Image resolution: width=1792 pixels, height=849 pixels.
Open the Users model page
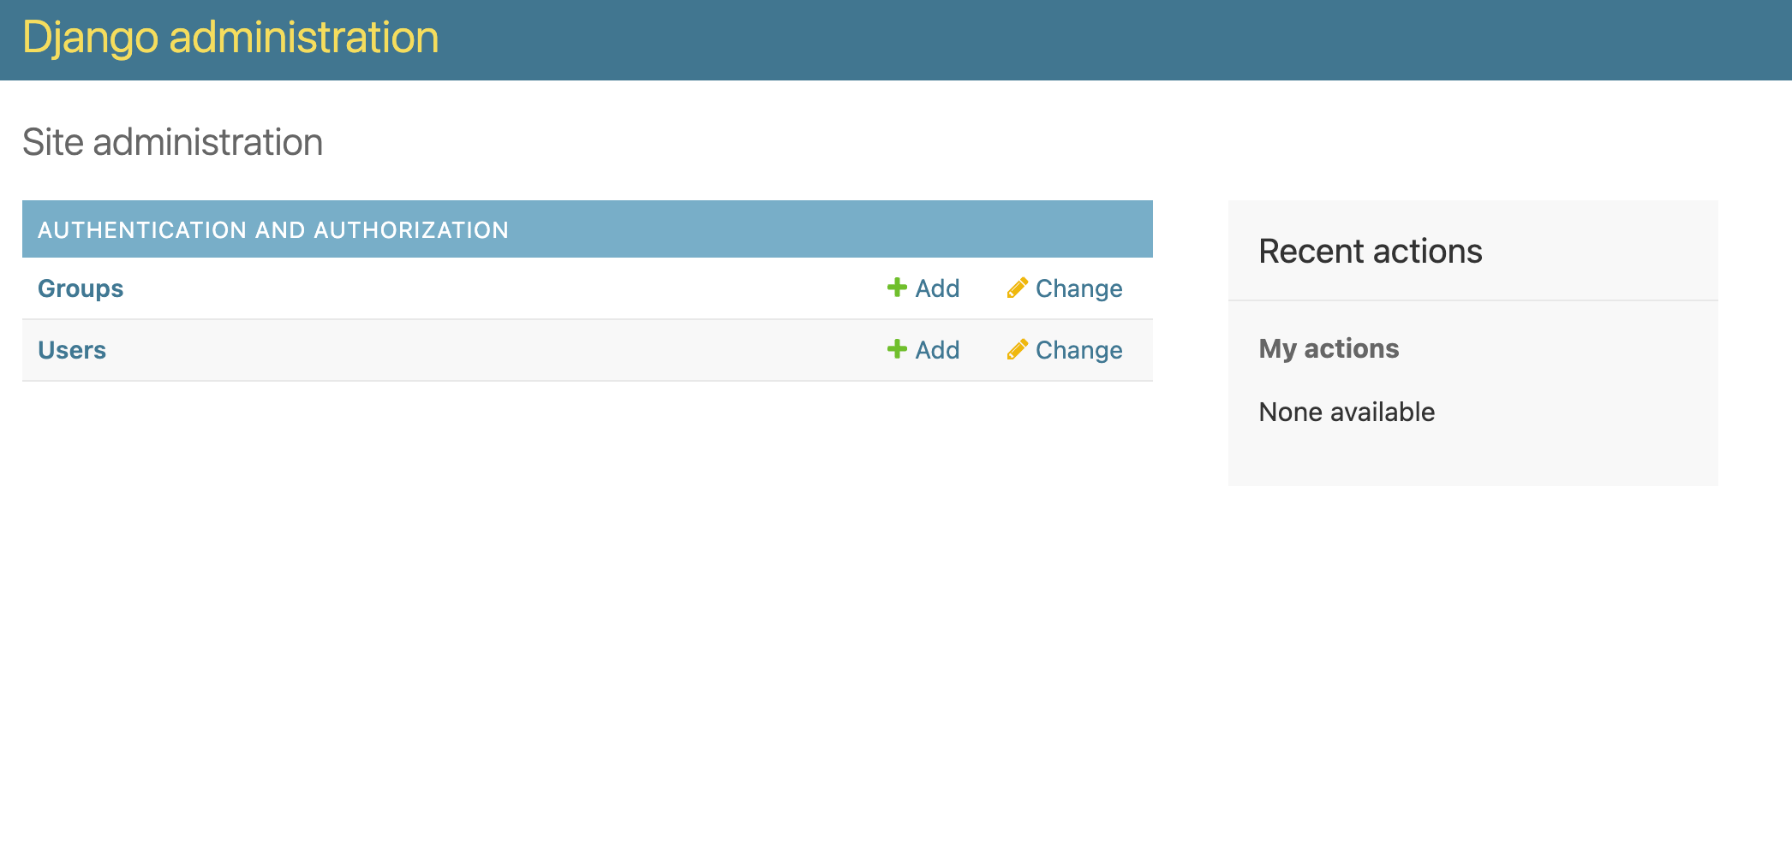[x=71, y=350]
